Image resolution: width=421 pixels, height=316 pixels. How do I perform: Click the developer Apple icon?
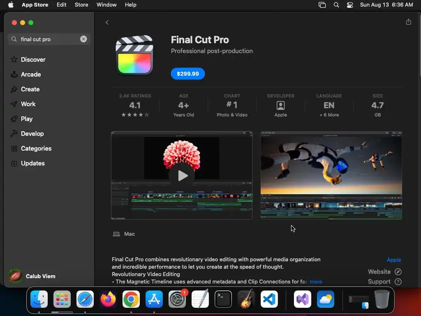[280, 105]
